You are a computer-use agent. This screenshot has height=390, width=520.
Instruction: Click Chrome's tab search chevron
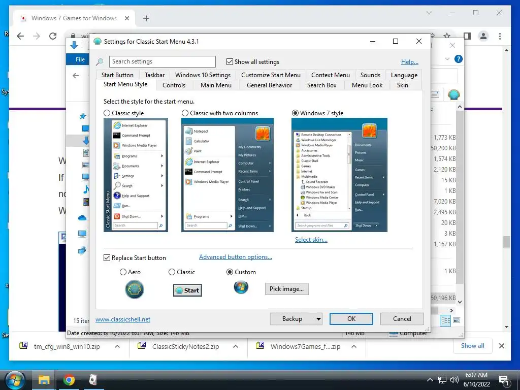tap(429, 13)
